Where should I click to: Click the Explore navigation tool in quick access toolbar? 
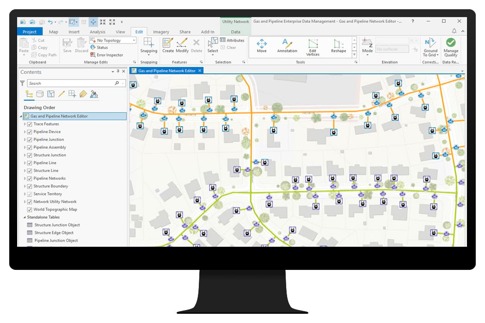pos(93,22)
